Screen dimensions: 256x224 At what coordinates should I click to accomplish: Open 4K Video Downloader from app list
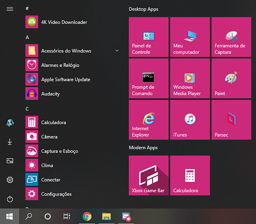tap(73, 22)
